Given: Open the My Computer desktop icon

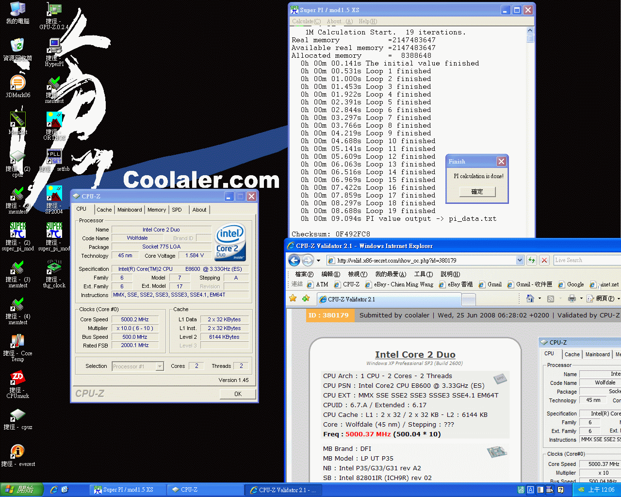Looking at the screenshot, I should 18,13.
